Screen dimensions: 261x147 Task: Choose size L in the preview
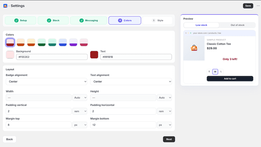tap(221, 72)
